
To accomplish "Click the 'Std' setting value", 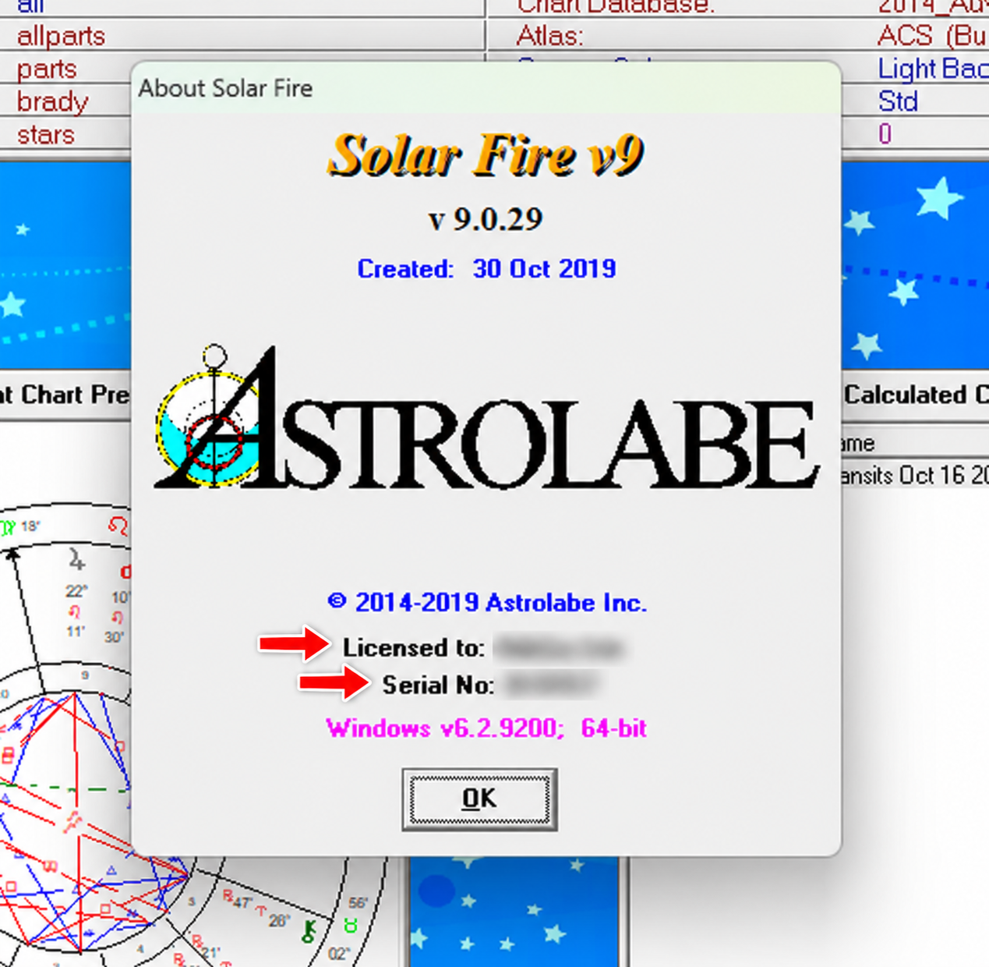I will tap(898, 101).
